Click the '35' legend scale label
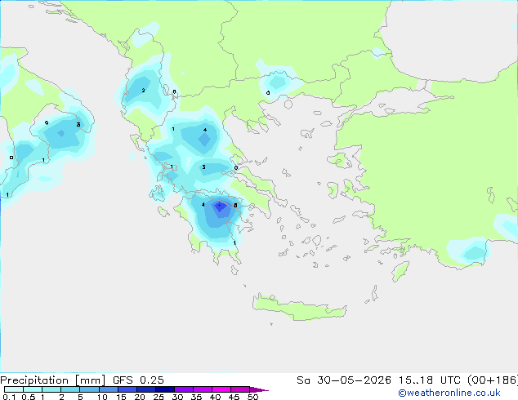Viewport: 518px width, 400px height. pos(196,397)
